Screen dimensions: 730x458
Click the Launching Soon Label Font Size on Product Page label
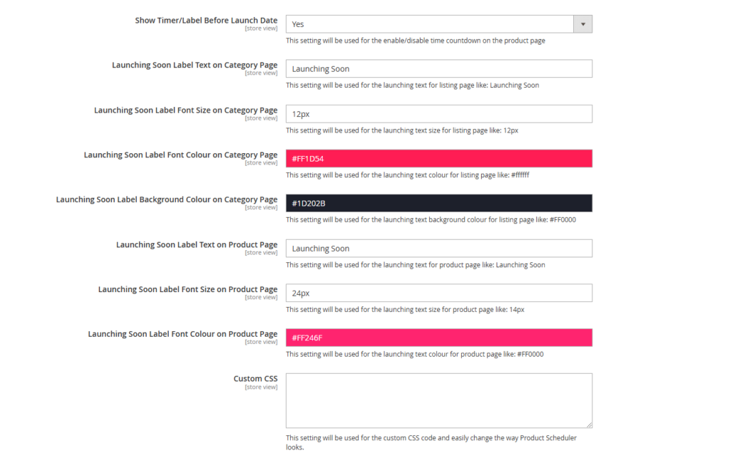tap(188, 289)
